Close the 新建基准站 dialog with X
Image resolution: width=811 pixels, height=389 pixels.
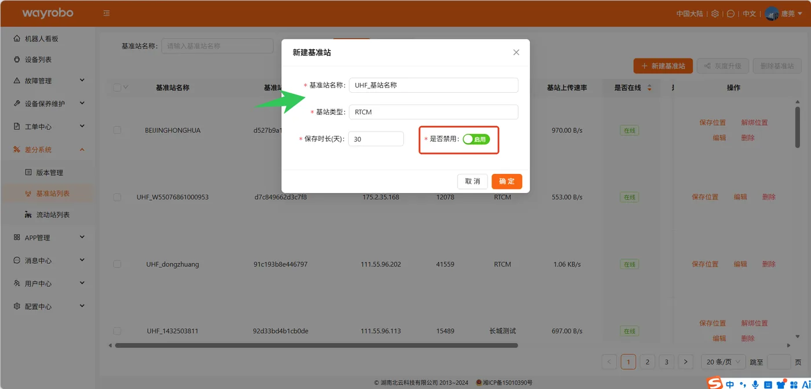click(516, 52)
